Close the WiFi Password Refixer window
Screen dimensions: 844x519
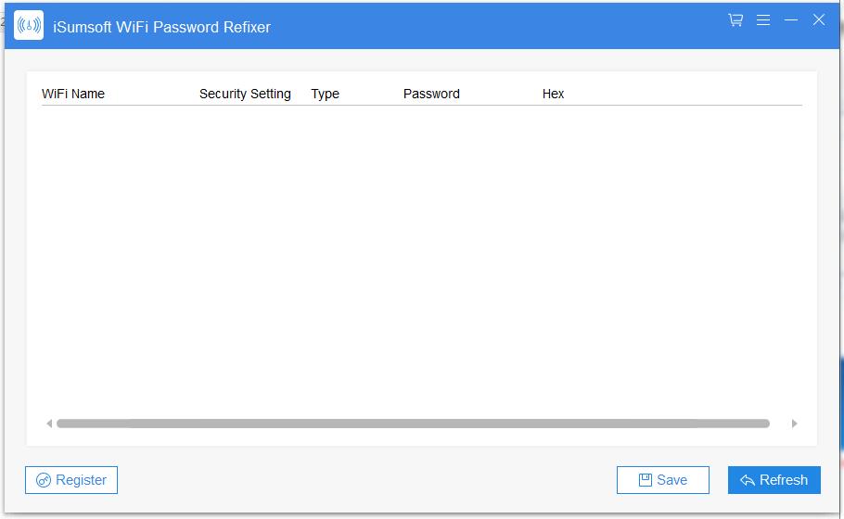(x=819, y=19)
